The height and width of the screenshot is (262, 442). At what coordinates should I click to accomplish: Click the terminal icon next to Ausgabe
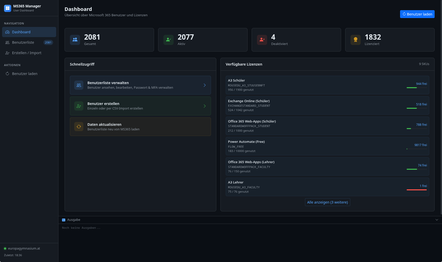[x=64, y=220]
